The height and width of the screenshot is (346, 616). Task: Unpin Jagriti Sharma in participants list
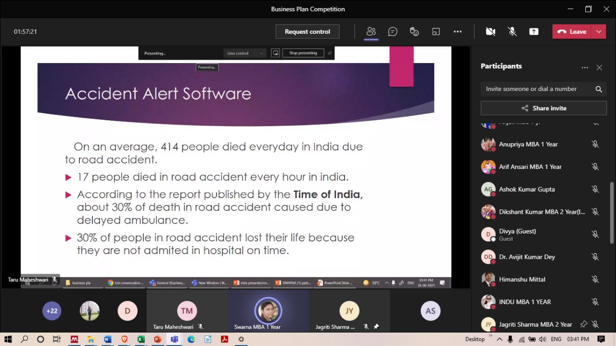[584, 324]
